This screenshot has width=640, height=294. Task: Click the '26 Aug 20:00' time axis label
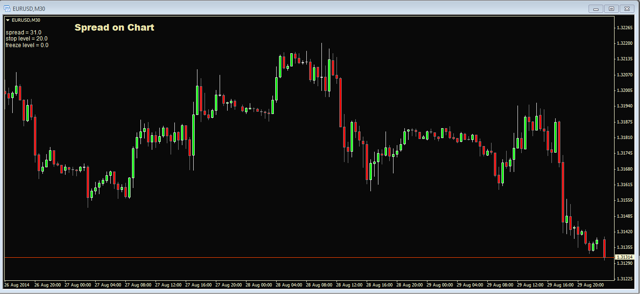coord(48,285)
